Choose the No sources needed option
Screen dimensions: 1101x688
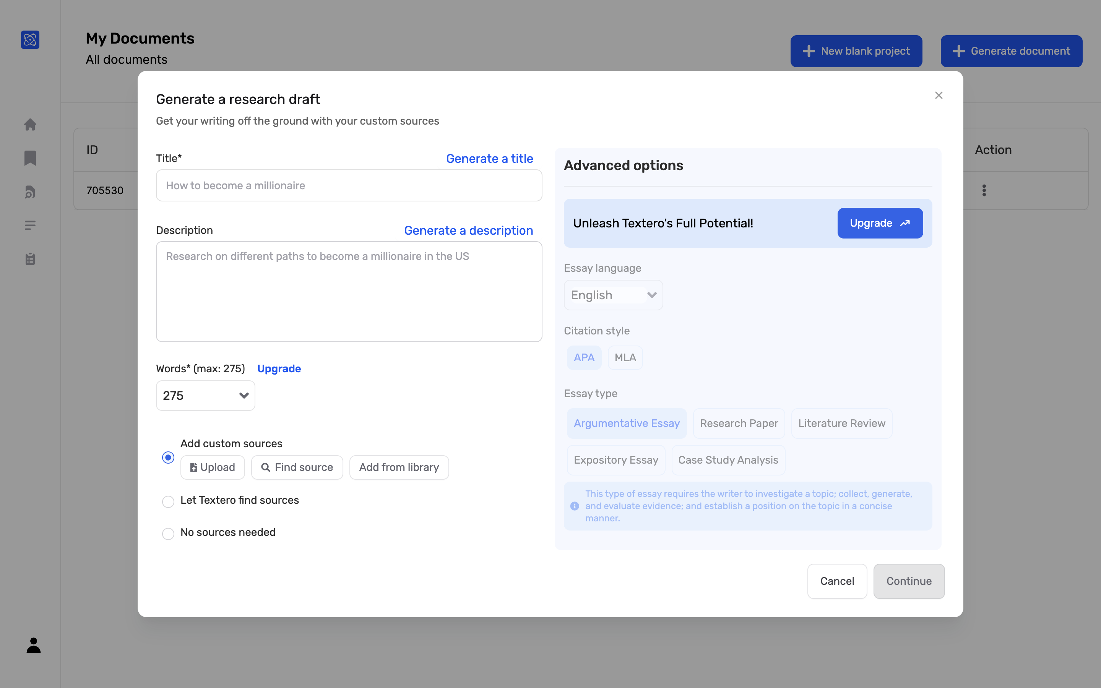click(x=168, y=533)
